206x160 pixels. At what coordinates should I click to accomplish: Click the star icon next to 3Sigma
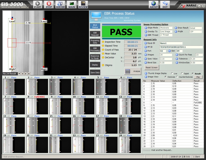coord(103,65)
